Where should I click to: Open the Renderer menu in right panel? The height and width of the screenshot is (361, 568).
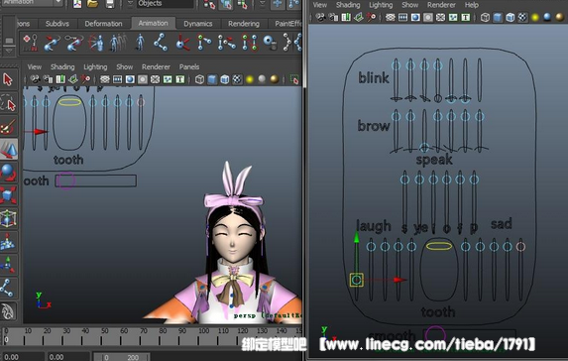pos(441,5)
